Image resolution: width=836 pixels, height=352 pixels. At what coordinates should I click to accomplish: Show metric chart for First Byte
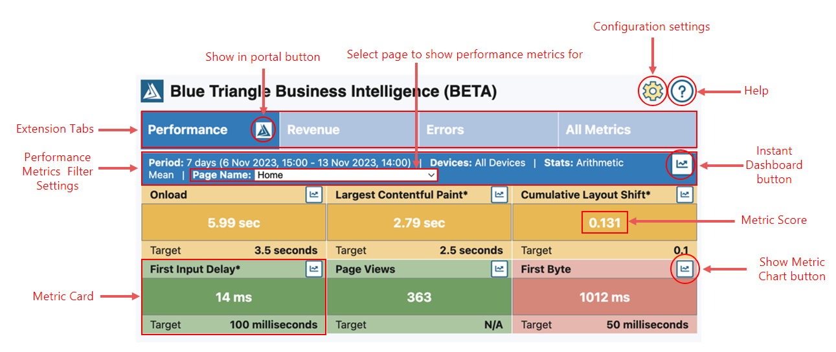coord(685,269)
